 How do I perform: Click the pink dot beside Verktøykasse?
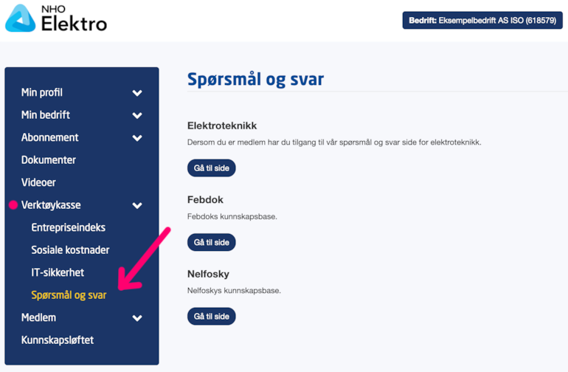[13, 205]
